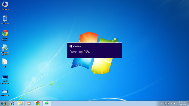
Task: Select the Computer desktop icon
Action: click(x=5, y=6)
